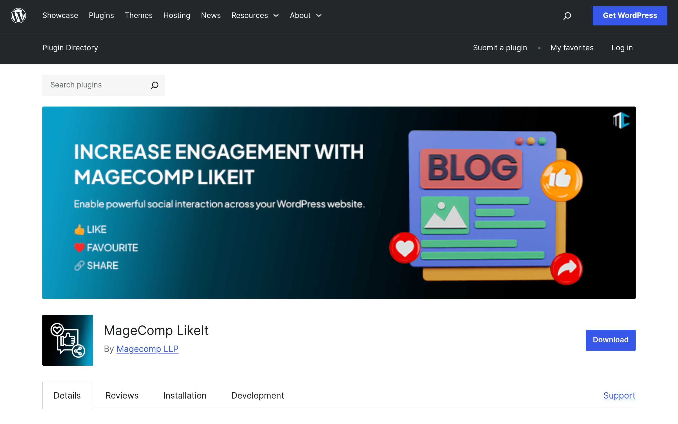The image size is (678, 424).
Task: Open the Hosting menu item
Action: point(177,15)
